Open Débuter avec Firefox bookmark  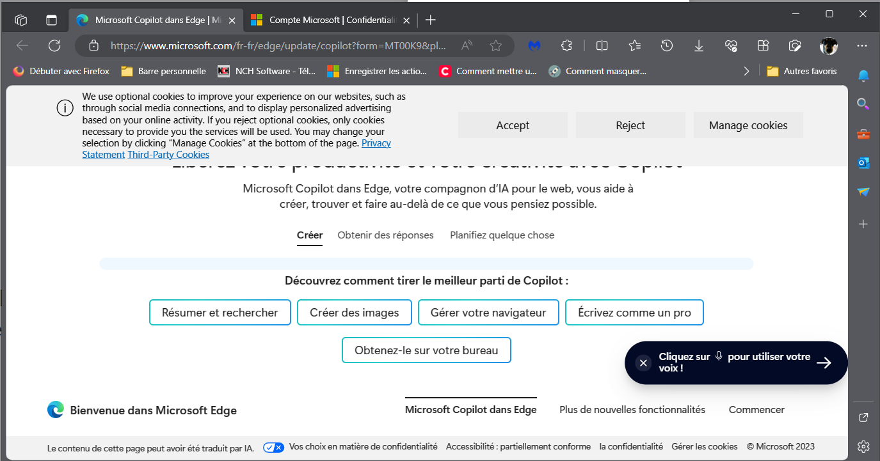tap(61, 71)
